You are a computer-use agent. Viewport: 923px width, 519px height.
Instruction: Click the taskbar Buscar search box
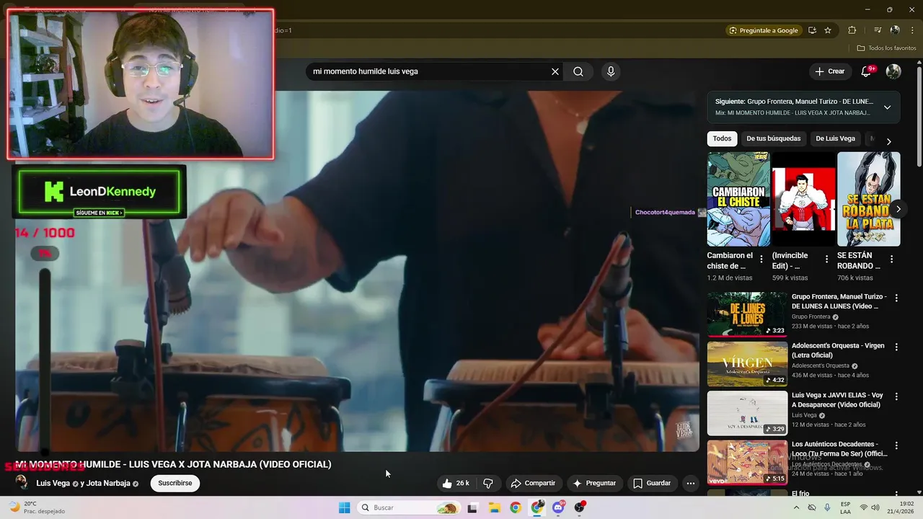(x=408, y=507)
